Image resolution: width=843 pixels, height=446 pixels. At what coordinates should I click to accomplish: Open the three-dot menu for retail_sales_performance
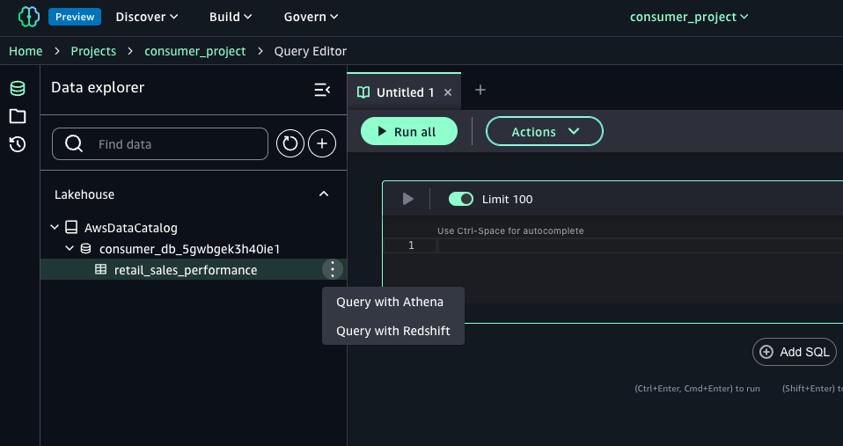point(333,269)
